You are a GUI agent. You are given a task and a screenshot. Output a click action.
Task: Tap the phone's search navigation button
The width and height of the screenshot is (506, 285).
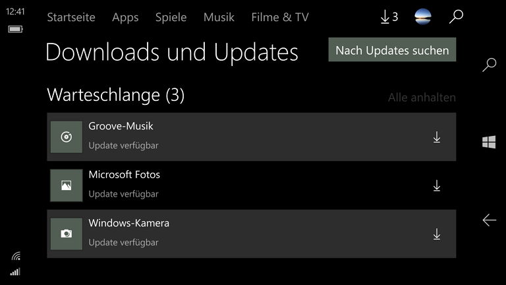pyautogui.click(x=490, y=65)
